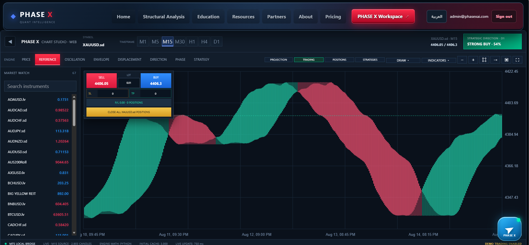Open the Indicators dropdown
The height and width of the screenshot is (245, 529).
[x=438, y=60]
